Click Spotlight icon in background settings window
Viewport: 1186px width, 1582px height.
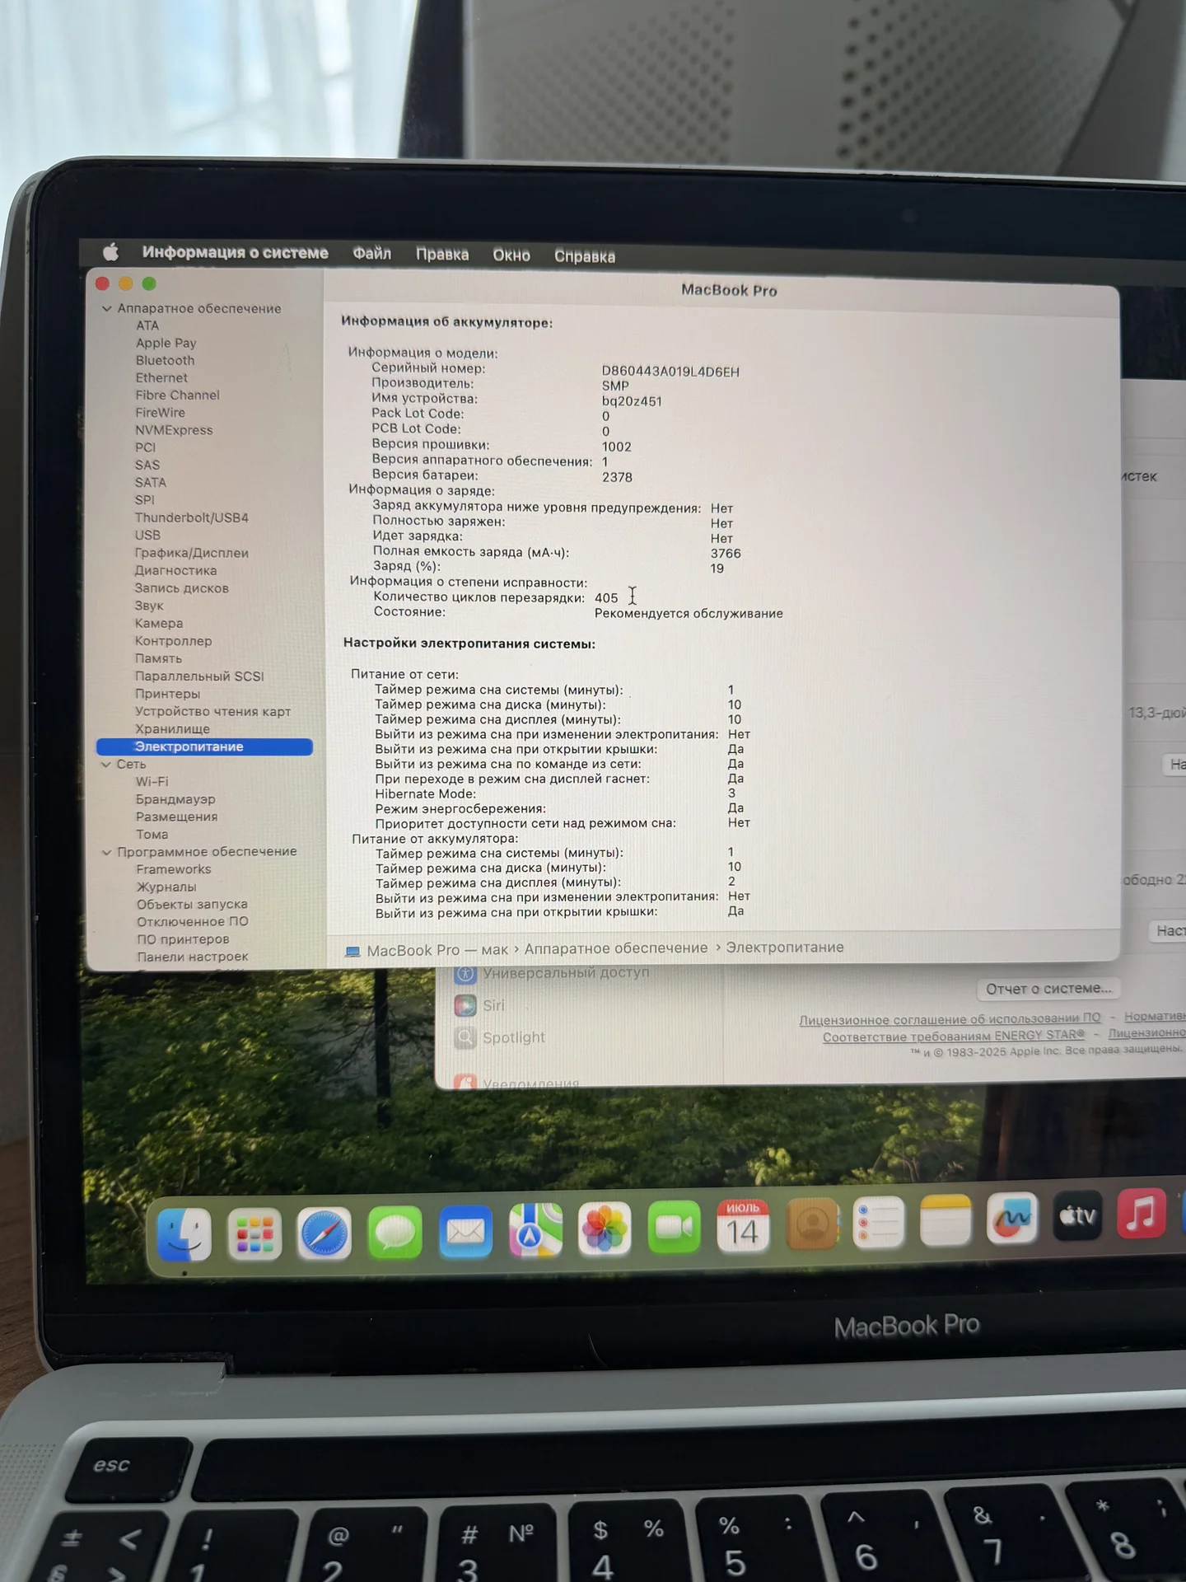[x=465, y=1037]
